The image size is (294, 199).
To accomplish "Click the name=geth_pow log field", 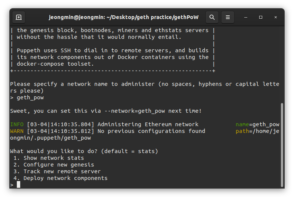I will click(257, 124).
